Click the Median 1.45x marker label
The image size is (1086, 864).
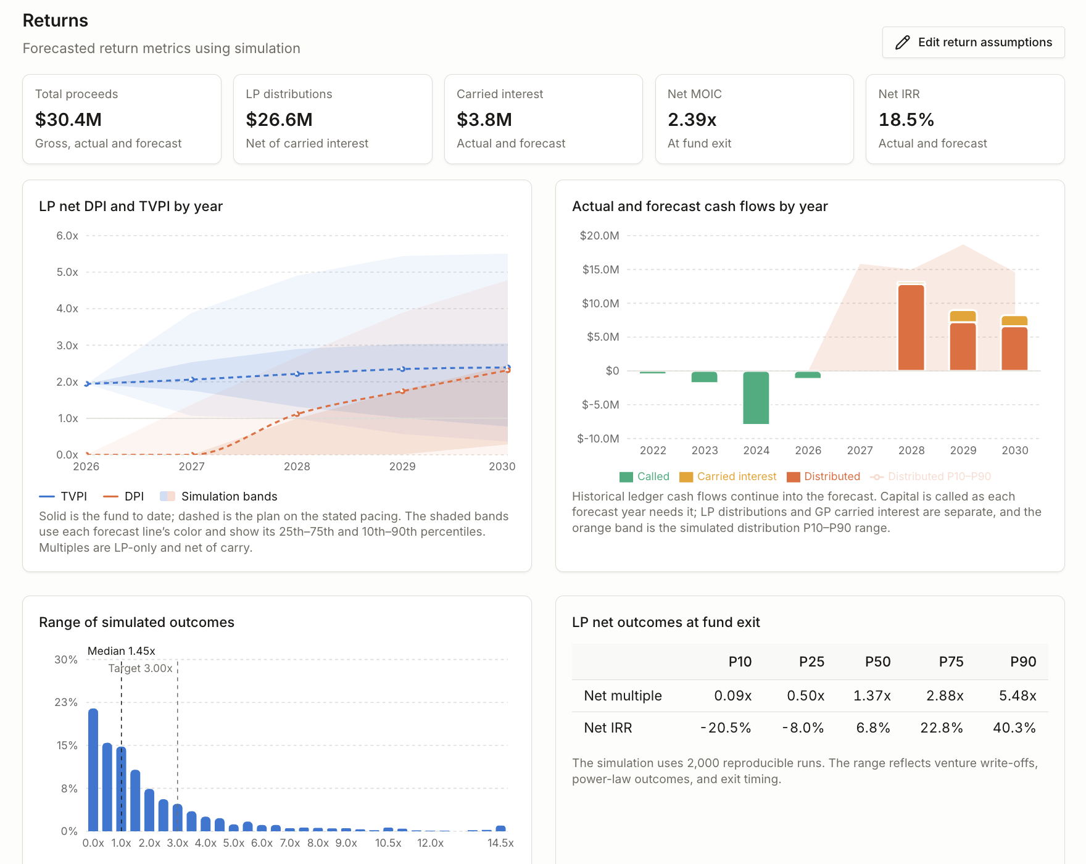(122, 651)
